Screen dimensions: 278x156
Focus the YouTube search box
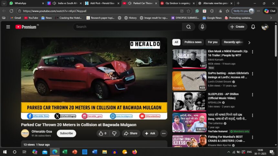(x=128, y=27)
